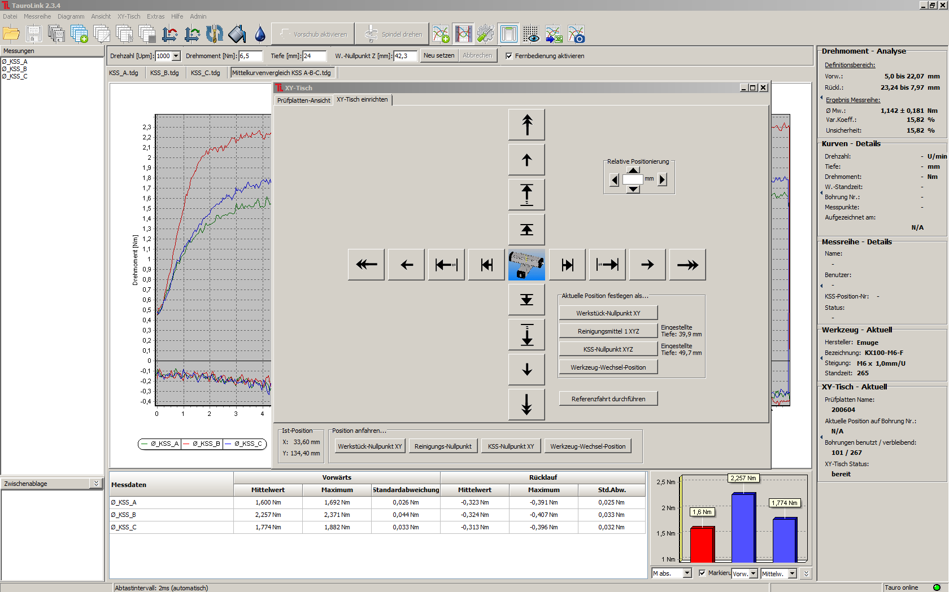Click the tallest blue 2,257 Nm bar

pos(743,528)
